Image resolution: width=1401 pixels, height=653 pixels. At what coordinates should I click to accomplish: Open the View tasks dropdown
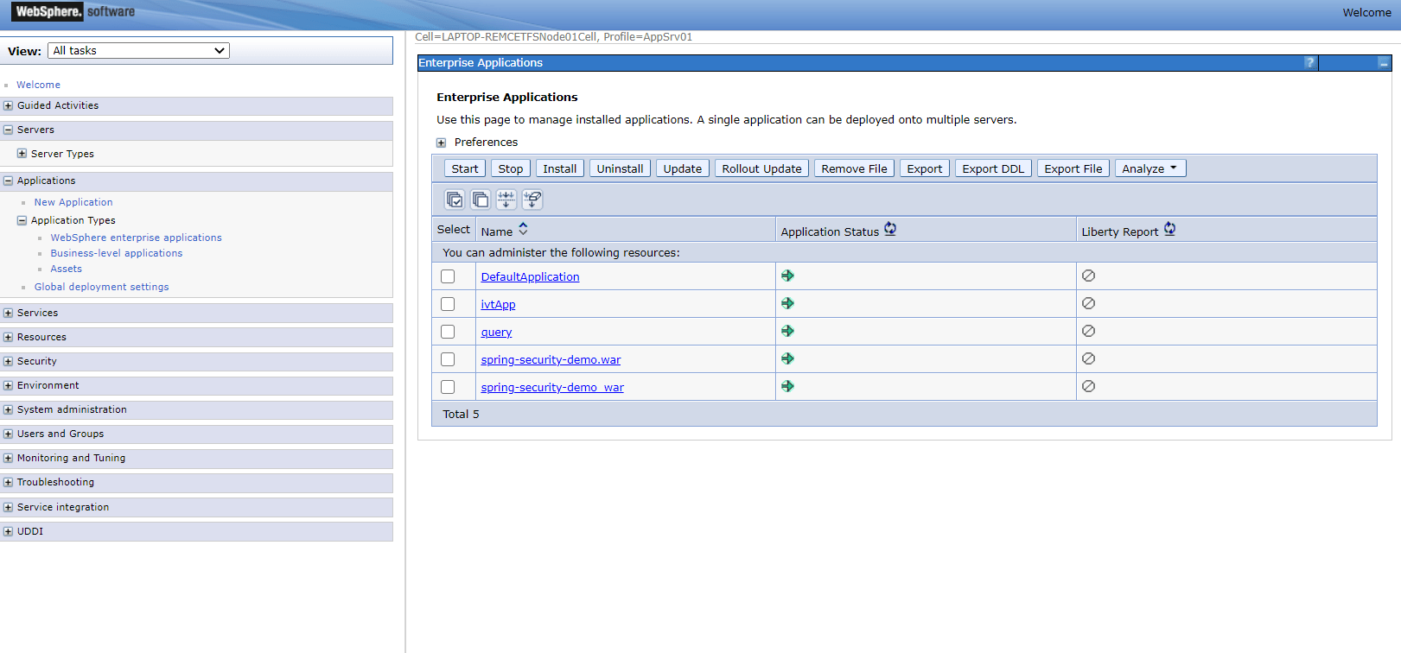coord(138,51)
